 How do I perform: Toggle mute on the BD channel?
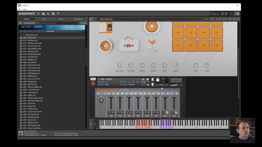point(113,113)
